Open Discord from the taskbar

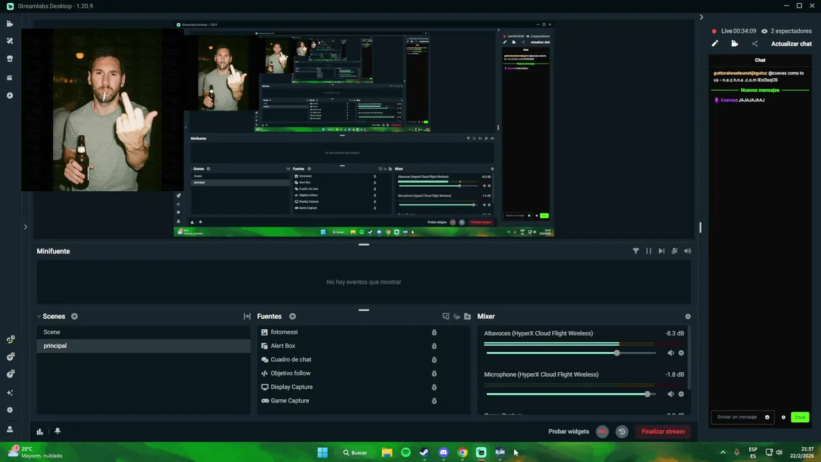(443, 452)
